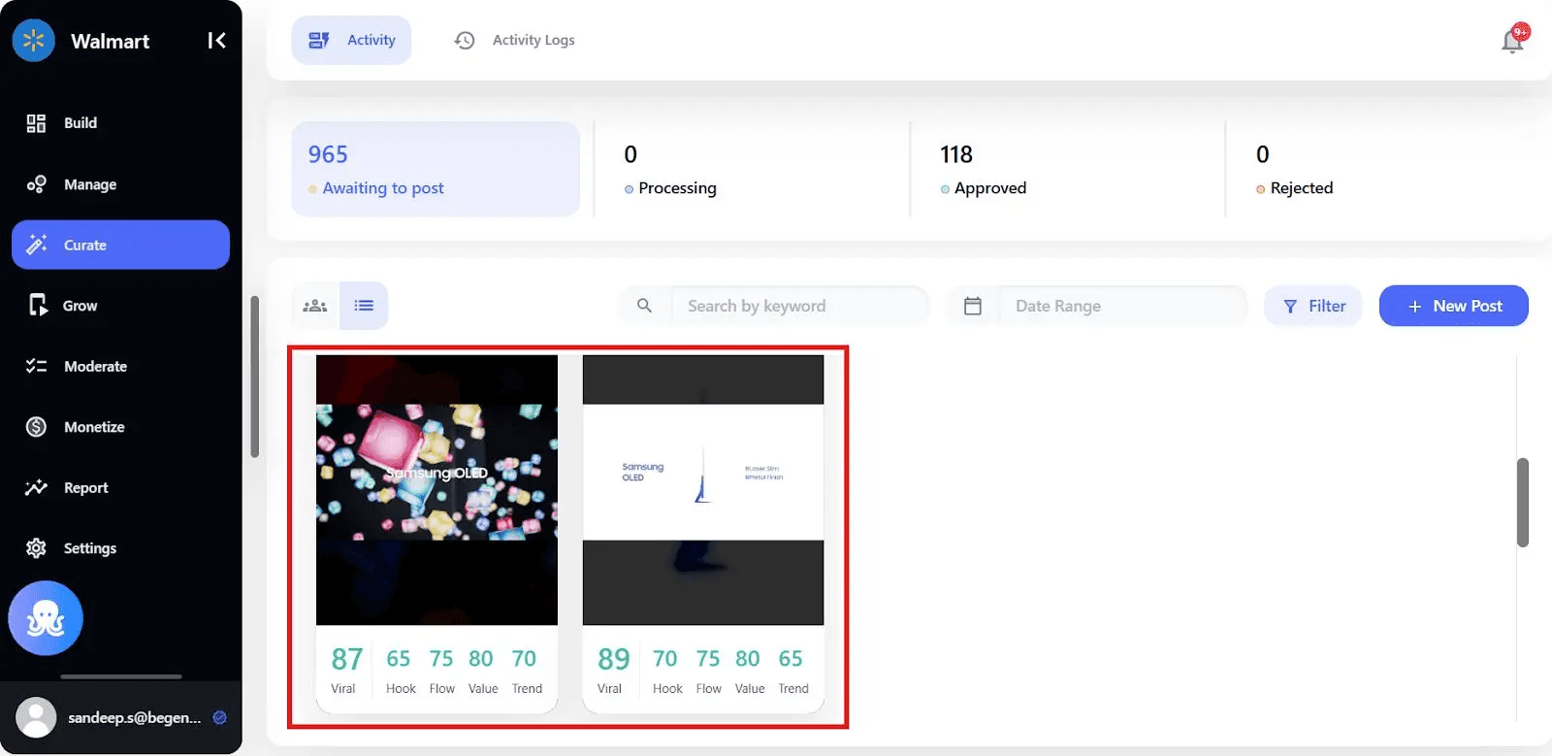Click the main content vertical scrollbar
Viewport: 1552px width, 756px height.
tap(1523, 503)
